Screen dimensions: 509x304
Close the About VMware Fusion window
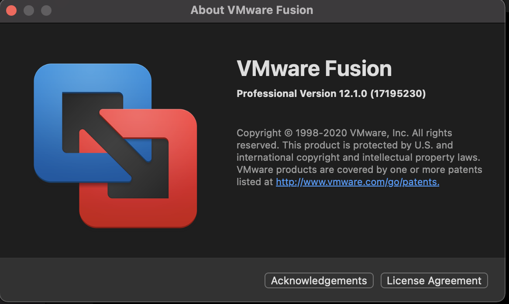coord(11,10)
